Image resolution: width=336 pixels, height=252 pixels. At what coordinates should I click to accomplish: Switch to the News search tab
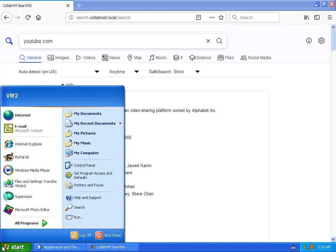tap(111, 58)
